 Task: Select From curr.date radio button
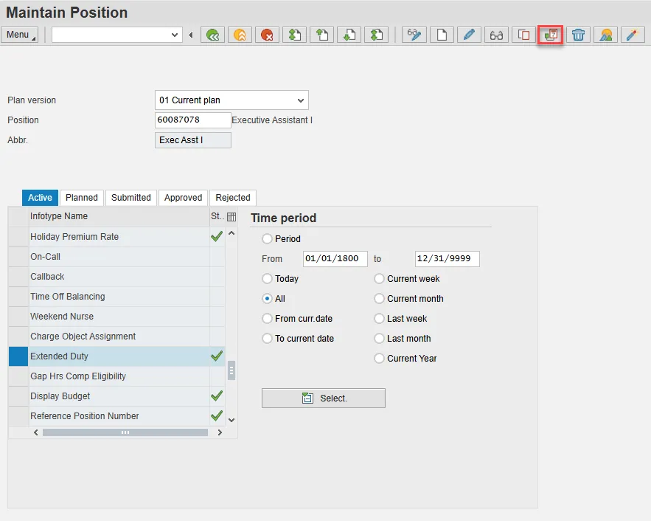pyautogui.click(x=267, y=319)
